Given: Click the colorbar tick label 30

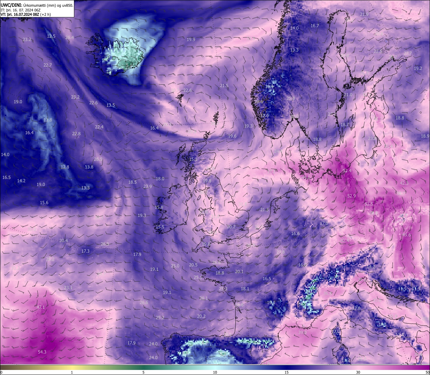Looking at the screenshot, I should click(x=358, y=372).
